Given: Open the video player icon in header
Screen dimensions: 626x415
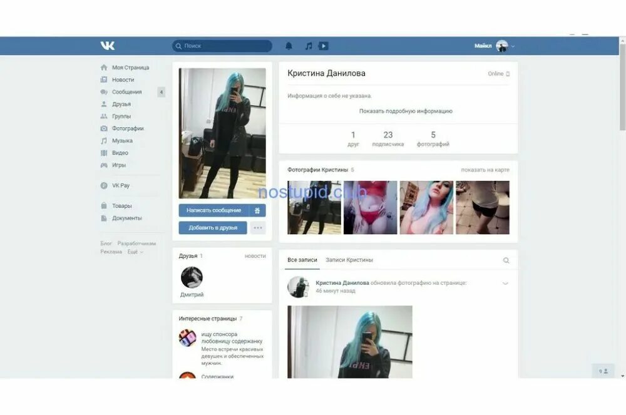Looking at the screenshot, I should [x=323, y=46].
